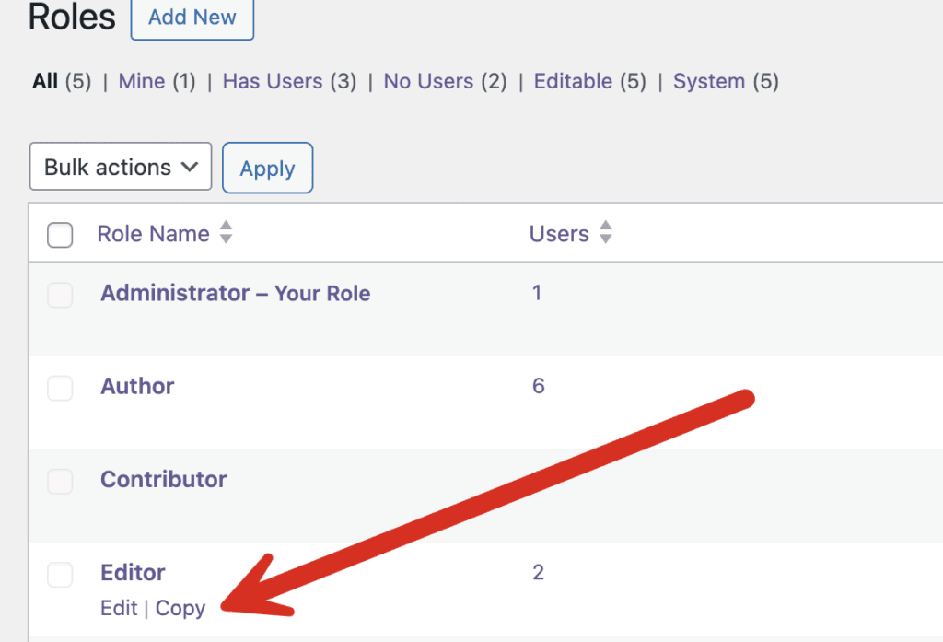Check the box next to Editor role
The height and width of the screenshot is (642, 943).
[59, 574]
